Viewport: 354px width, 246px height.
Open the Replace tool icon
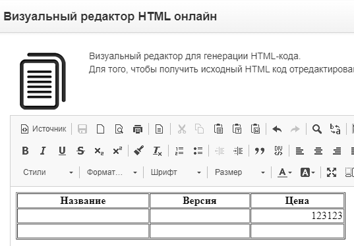(x=336, y=129)
